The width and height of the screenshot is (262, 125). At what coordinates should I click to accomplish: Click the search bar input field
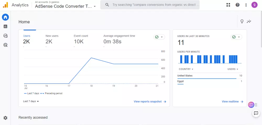[x=156, y=5]
